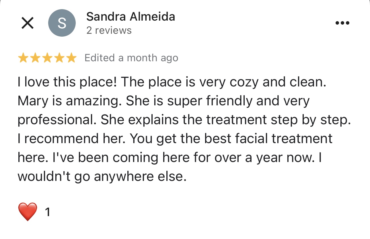This screenshot has width=370, height=239.
Task: Click the like count "1" beside the heart
Action: click(48, 212)
